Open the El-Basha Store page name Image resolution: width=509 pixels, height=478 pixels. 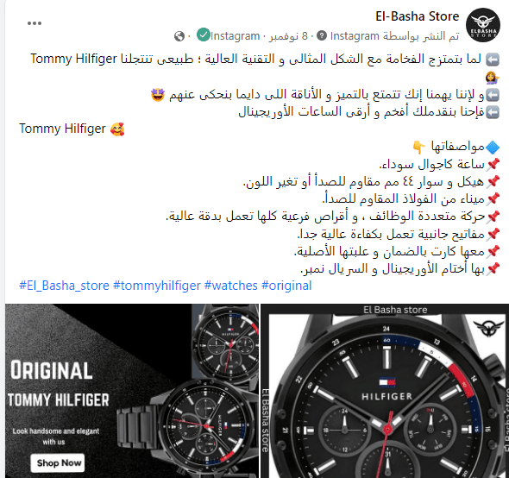418,16
